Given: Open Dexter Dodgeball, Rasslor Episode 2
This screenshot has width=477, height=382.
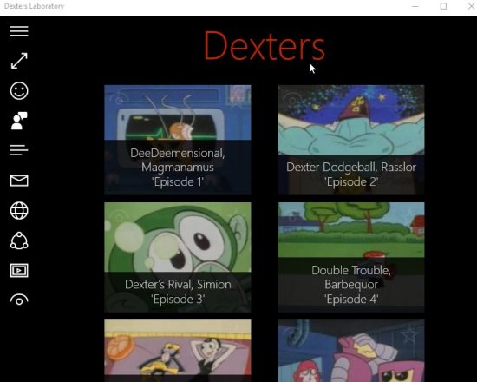Looking at the screenshot, I should click(351, 140).
